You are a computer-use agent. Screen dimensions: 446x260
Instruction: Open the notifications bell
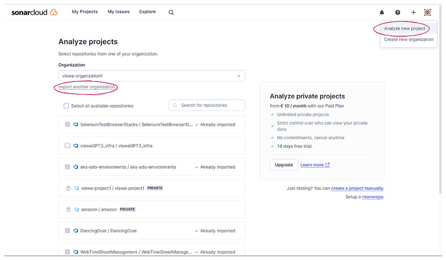pyautogui.click(x=382, y=12)
